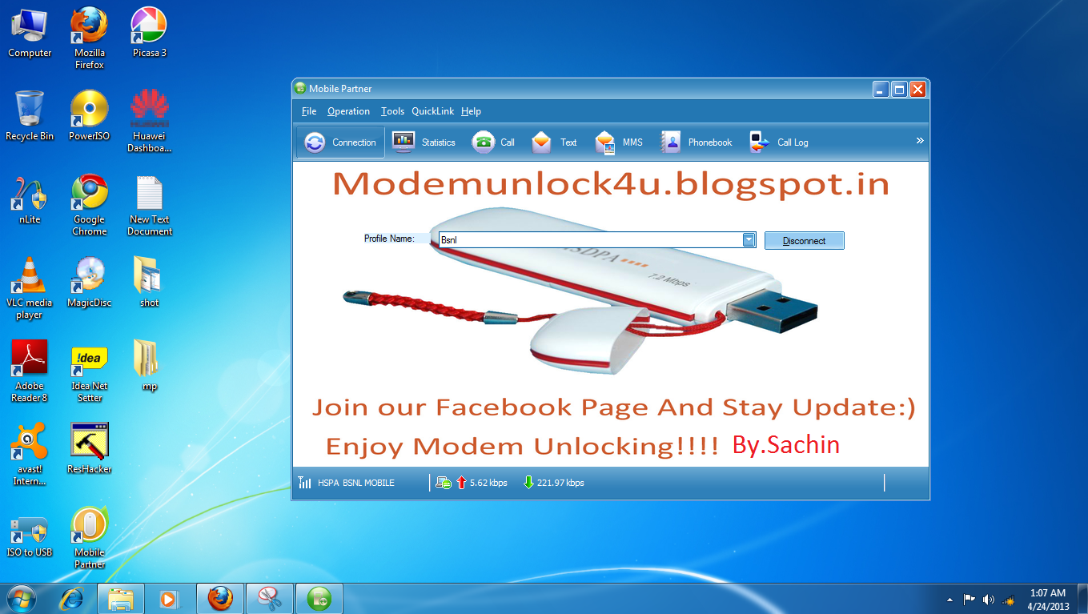Screen dimensions: 1088x614
Task: Select the Computer desktop icon
Action: 30,33
